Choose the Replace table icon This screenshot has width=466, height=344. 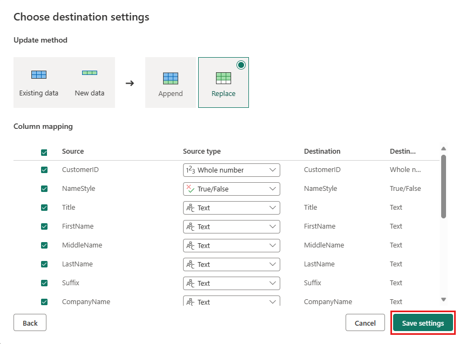(x=223, y=79)
